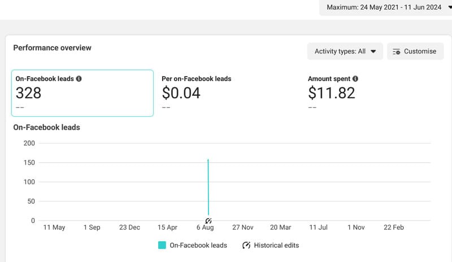Click the On-Facebook leads legend label

coord(198,245)
